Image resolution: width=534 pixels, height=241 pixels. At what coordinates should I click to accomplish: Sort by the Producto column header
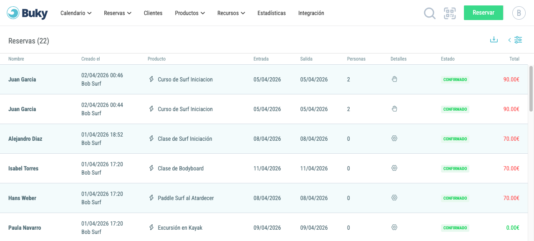coord(156,59)
